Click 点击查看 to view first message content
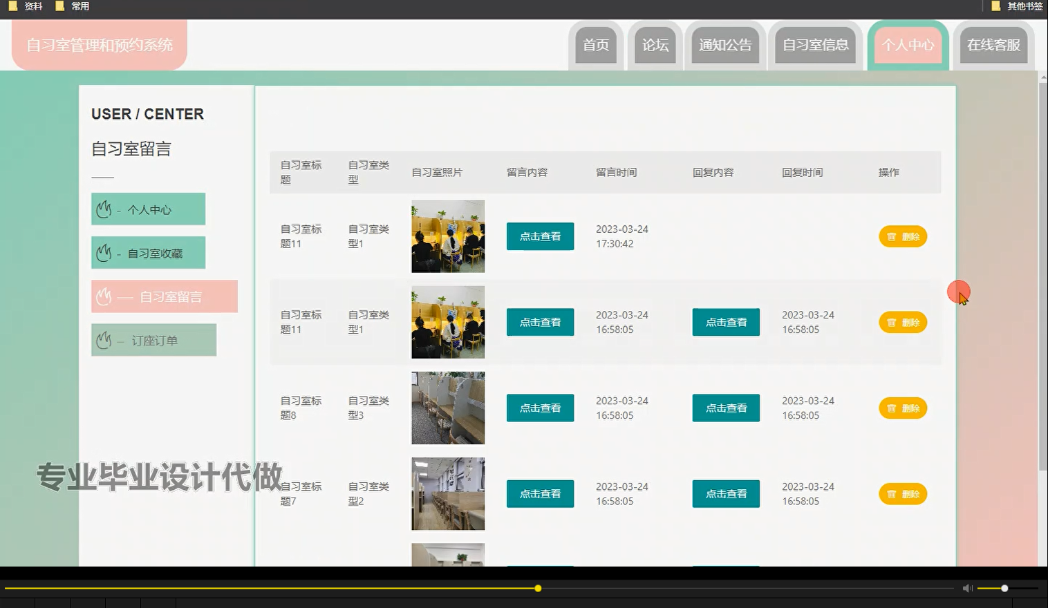 point(540,236)
